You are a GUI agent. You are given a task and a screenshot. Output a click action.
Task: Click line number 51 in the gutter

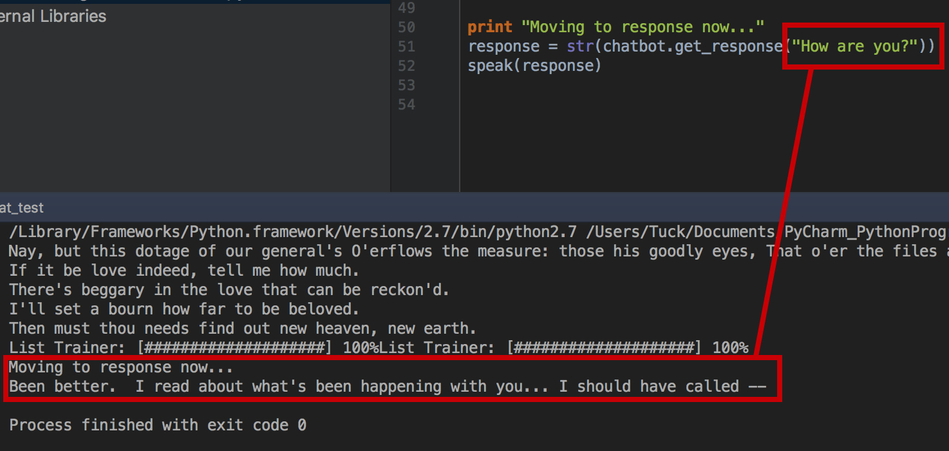407,47
